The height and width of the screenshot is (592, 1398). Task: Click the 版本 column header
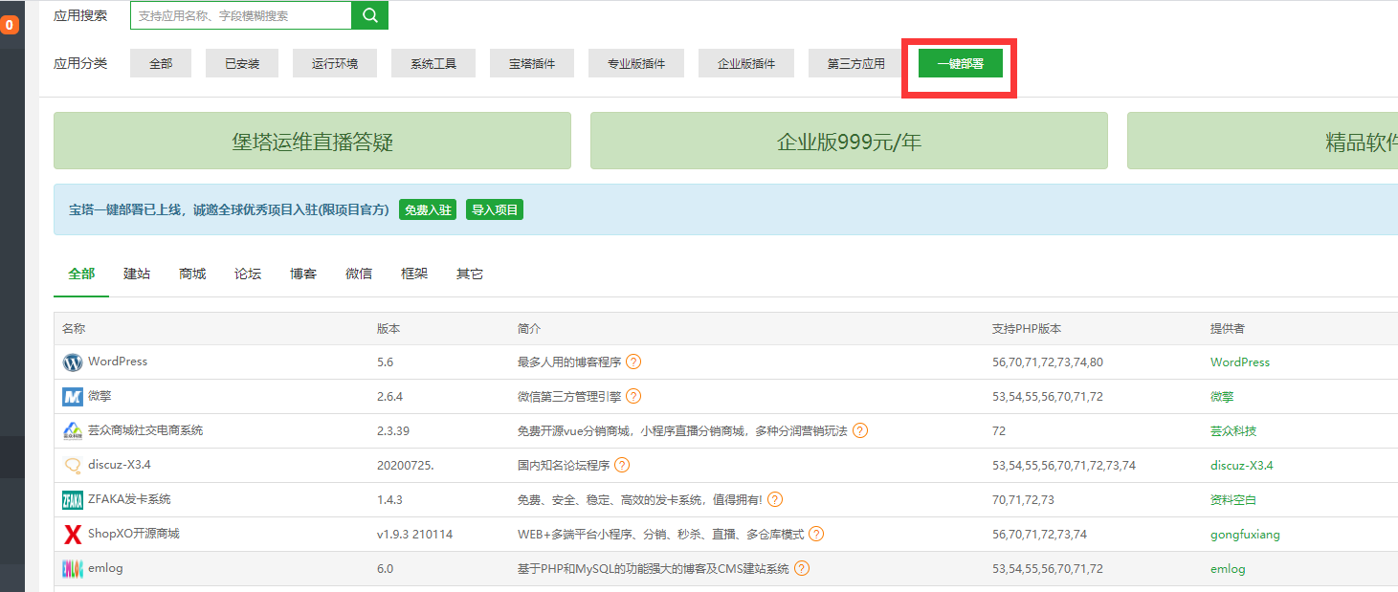click(388, 328)
